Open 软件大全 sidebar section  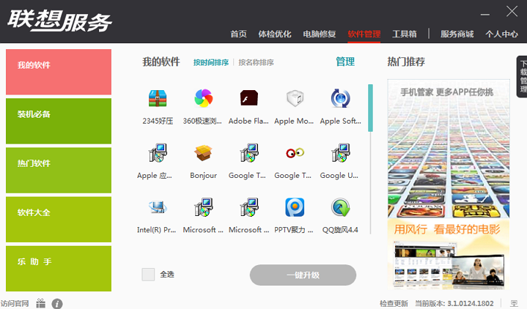point(59,220)
